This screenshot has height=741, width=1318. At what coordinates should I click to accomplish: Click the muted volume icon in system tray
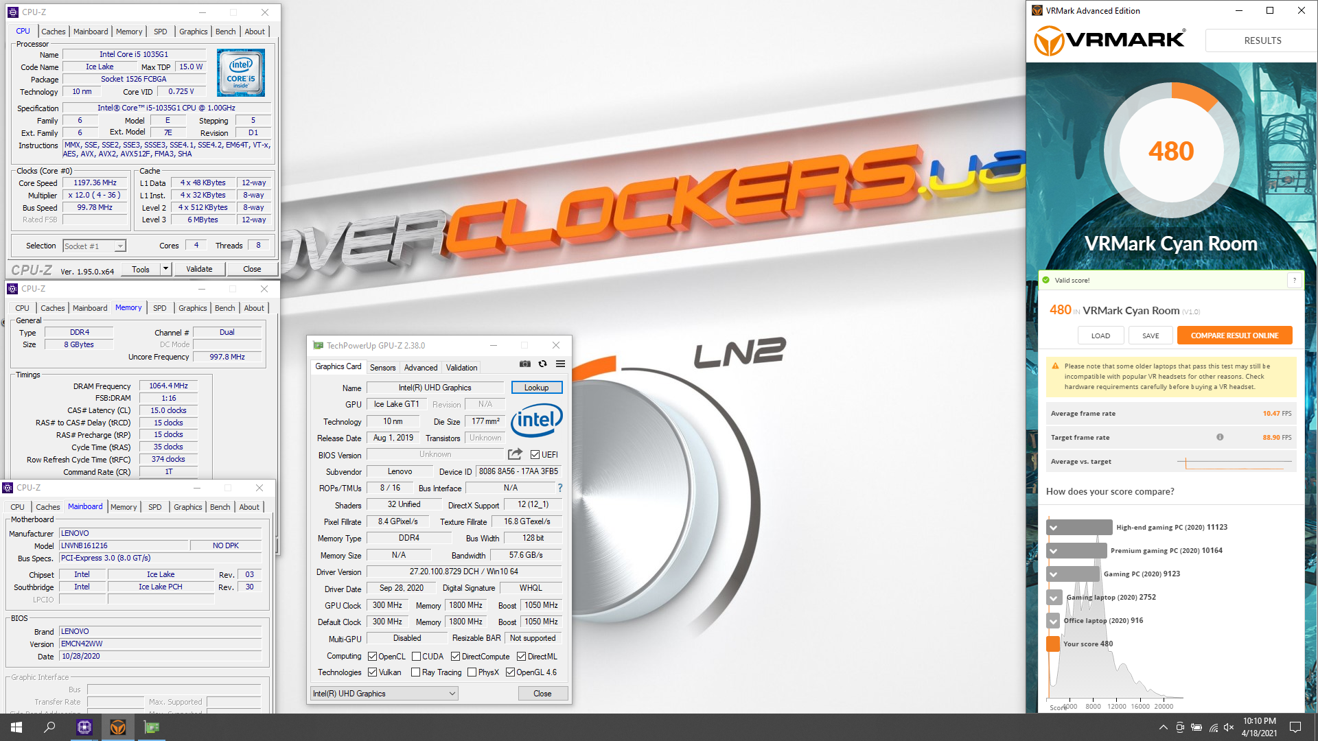[x=1229, y=727]
